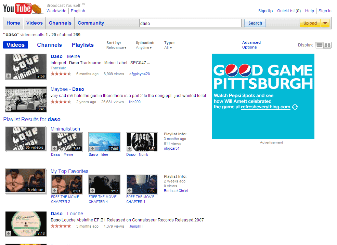The image size is (337, 245).
Task: Click the Daso - Meine result thumbnail
Action: (x=26, y=67)
